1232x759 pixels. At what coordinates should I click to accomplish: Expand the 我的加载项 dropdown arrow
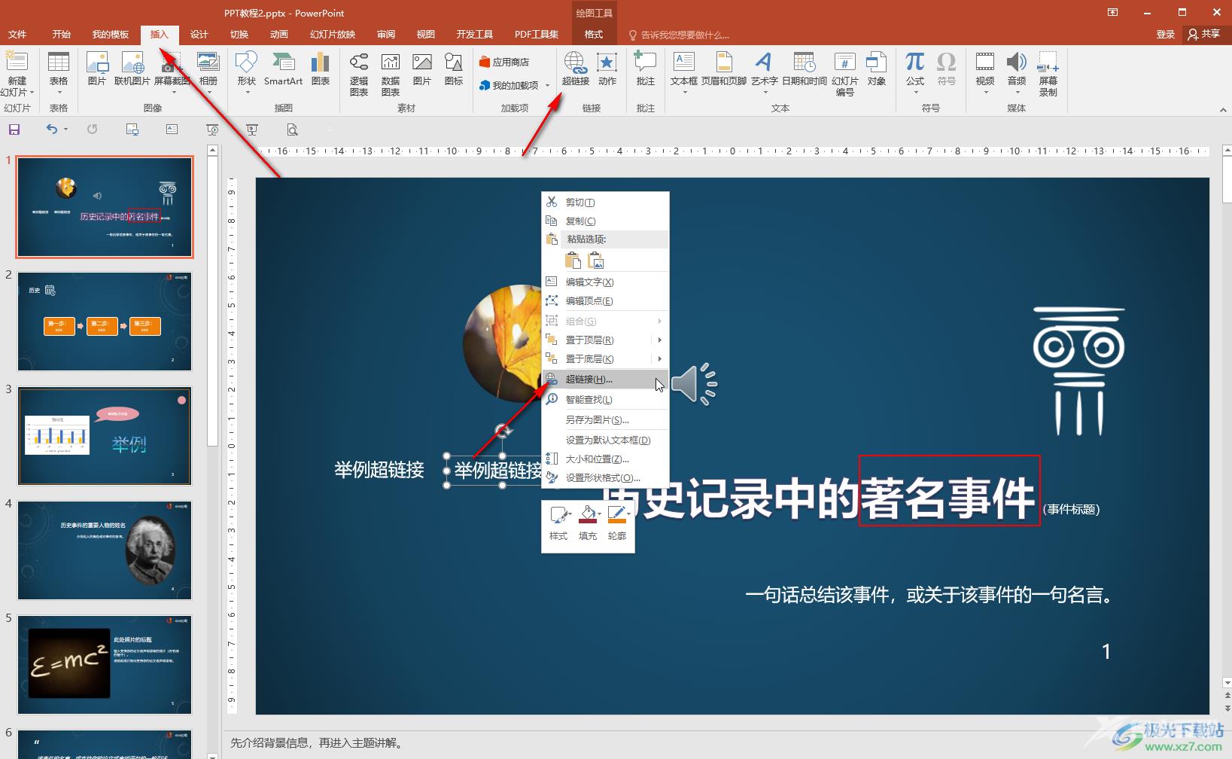click(x=547, y=86)
